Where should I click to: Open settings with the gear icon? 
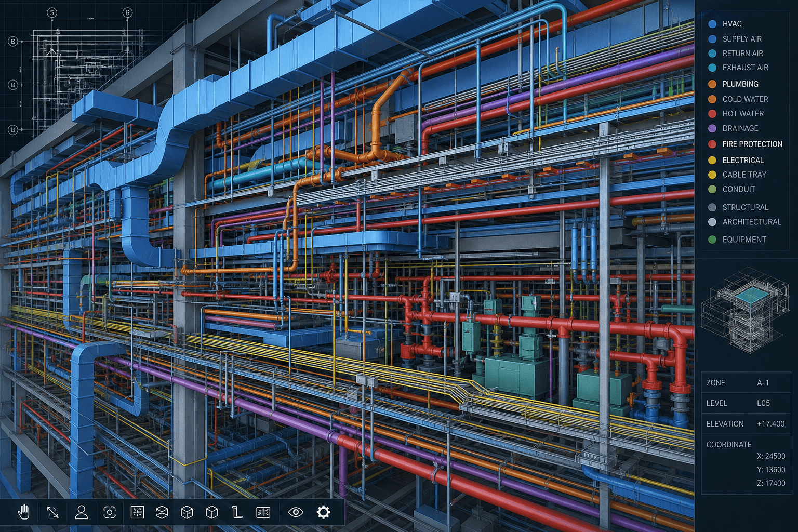pos(323,512)
